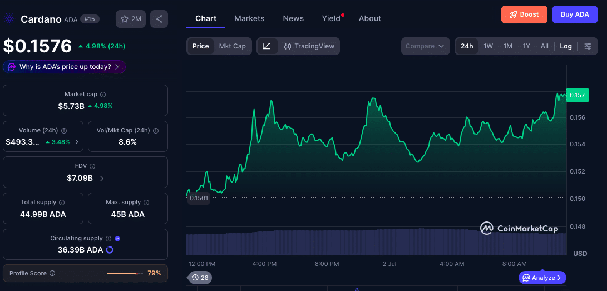Viewport: 607px width, 291px height.
Task: Click the rocket Boost button
Action: 524,14
